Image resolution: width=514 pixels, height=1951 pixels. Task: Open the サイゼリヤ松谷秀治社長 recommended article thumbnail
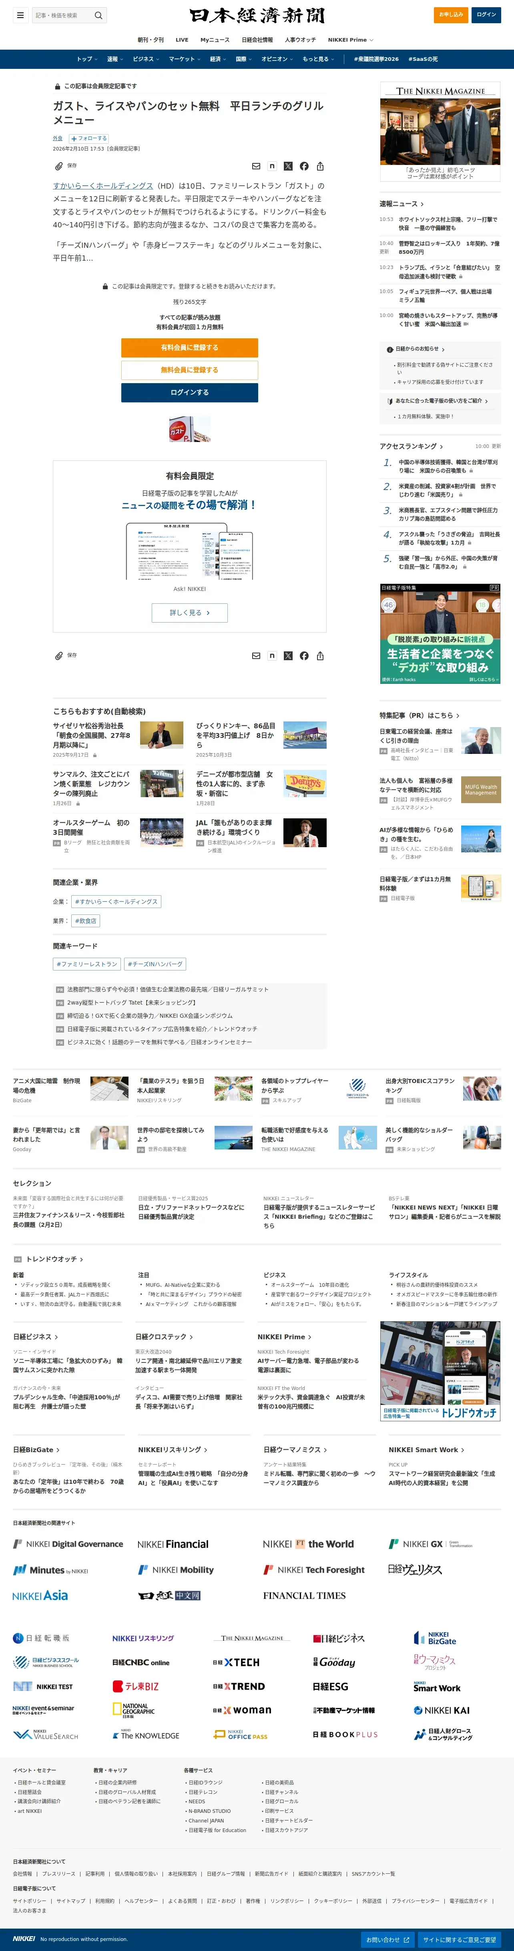[x=161, y=735]
